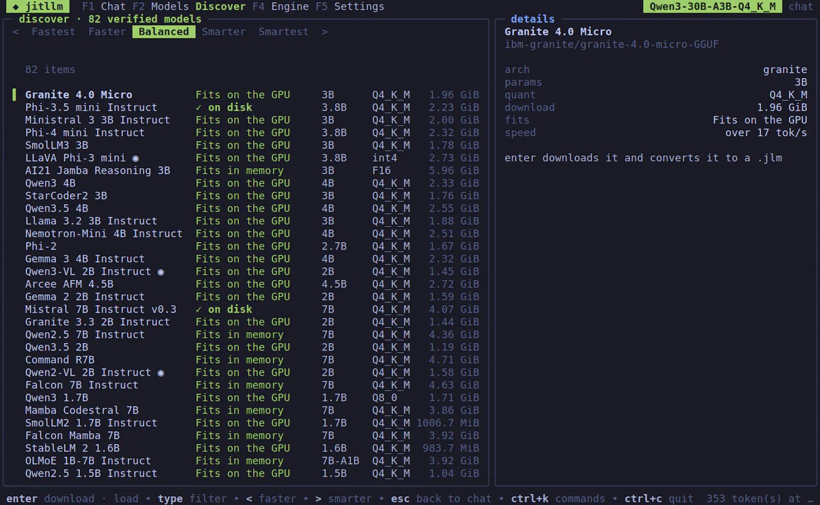Image resolution: width=820 pixels, height=505 pixels.
Task: Open the F1 Chat tab
Action: (x=104, y=6)
